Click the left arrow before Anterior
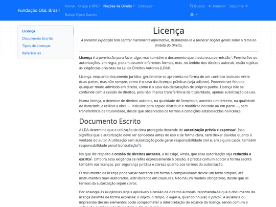The width and height of the screenshot is (276, 207). (x=210, y=6)
